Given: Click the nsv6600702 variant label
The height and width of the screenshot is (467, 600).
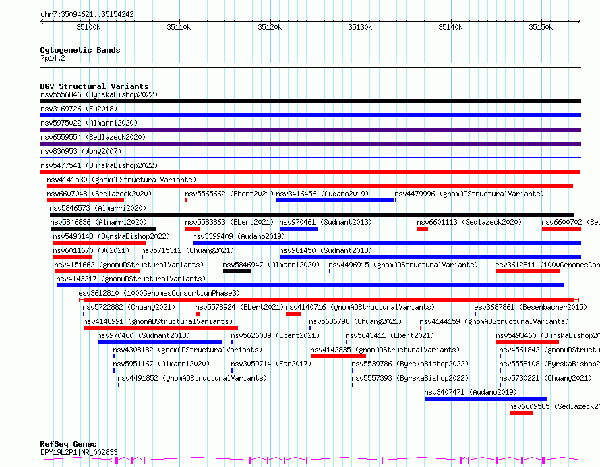Looking at the screenshot, I should [x=570, y=222].
